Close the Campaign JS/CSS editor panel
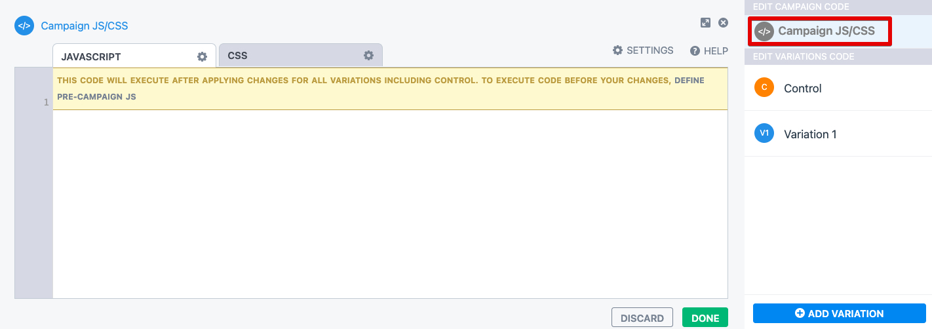The image size is (932, 329). pyautogui.click(x=724, y=23)
